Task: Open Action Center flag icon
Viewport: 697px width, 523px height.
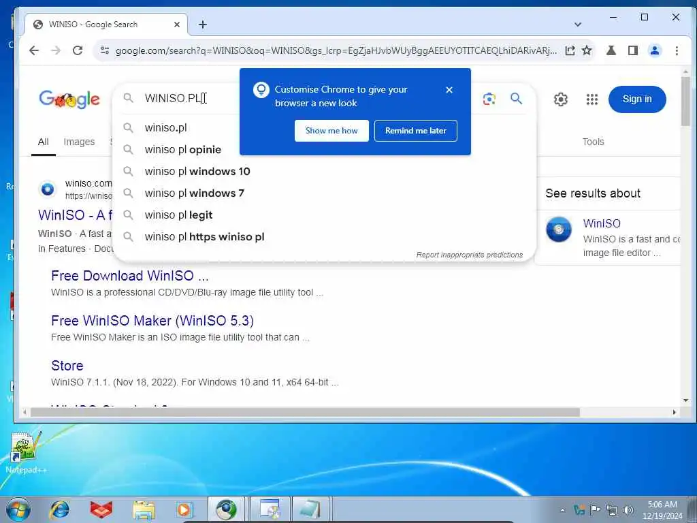Action: 595,509
